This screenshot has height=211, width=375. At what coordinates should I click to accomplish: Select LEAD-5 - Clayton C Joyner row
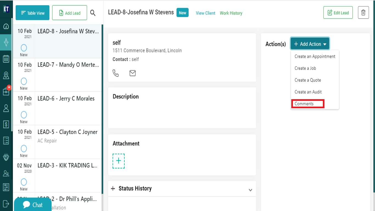point(57,142)
